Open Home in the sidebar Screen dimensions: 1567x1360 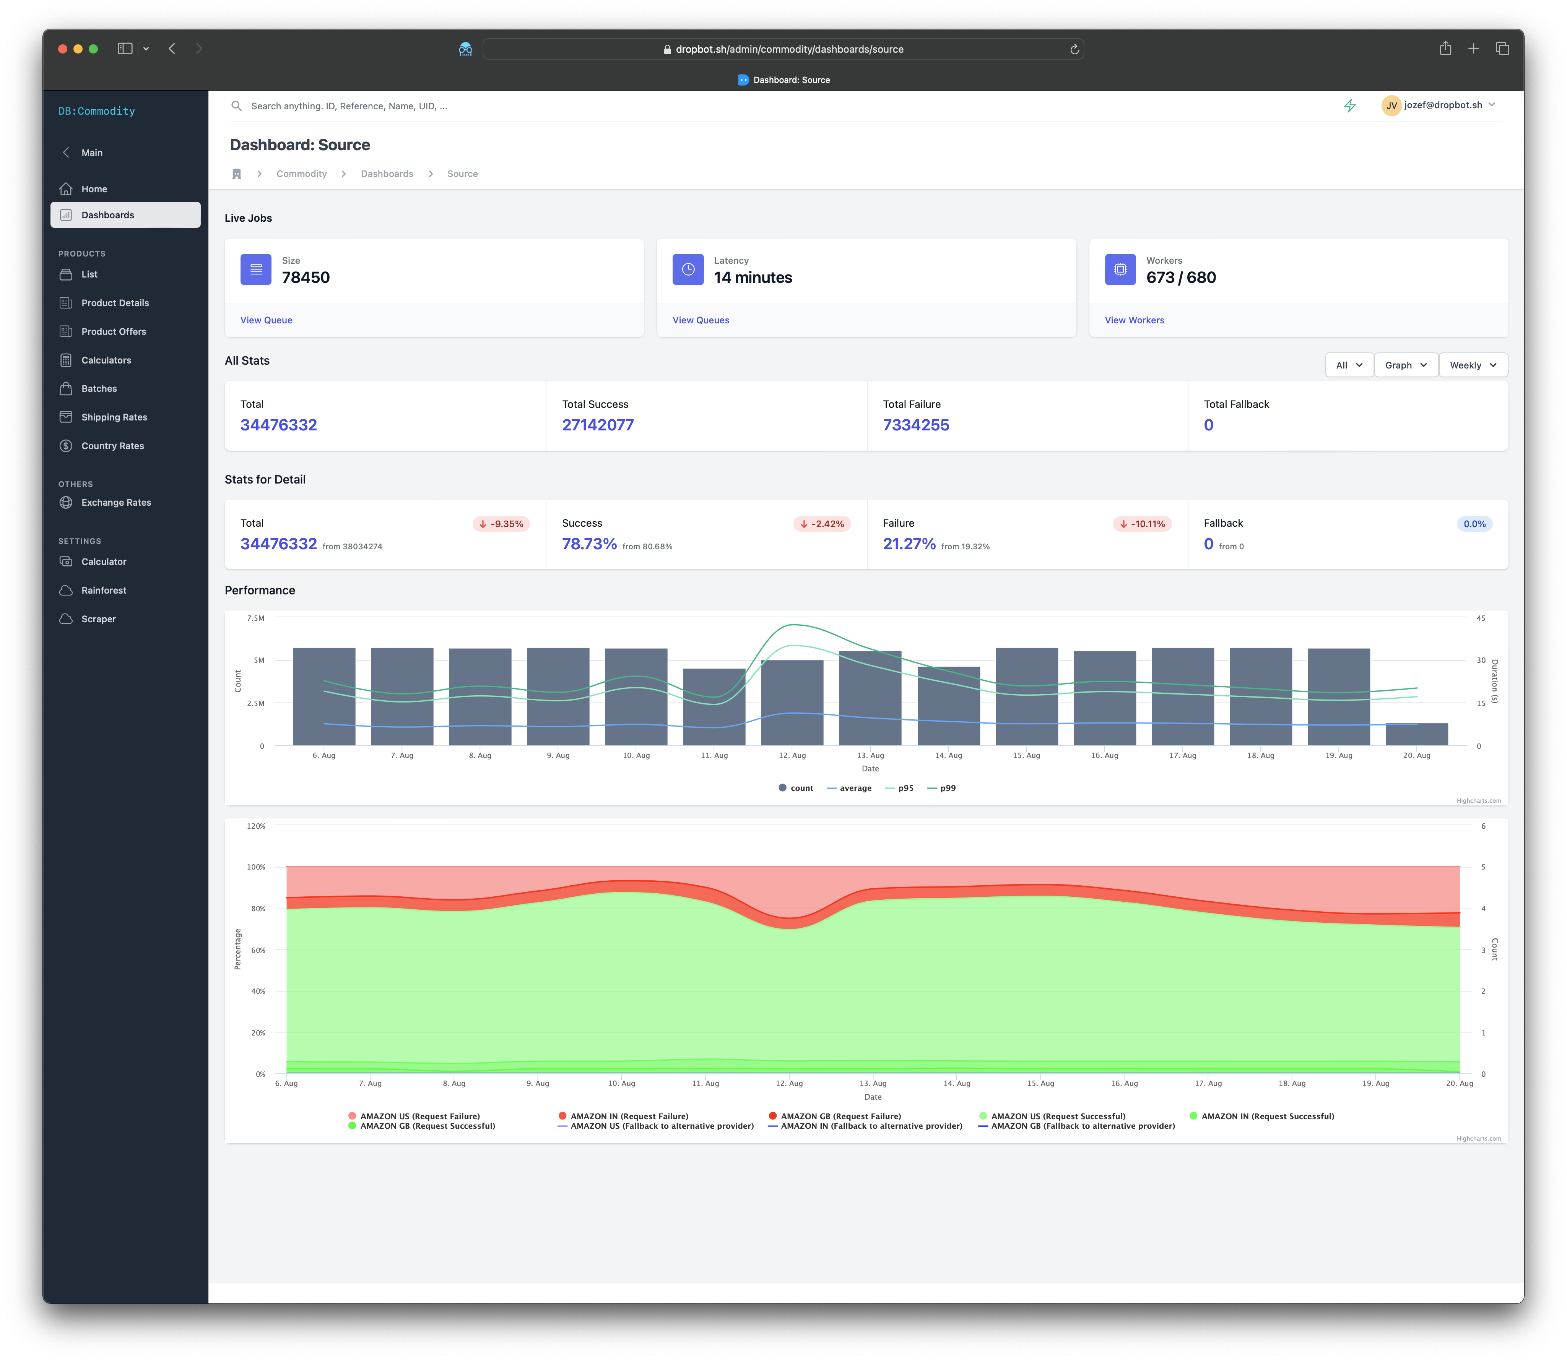point(125,189)
